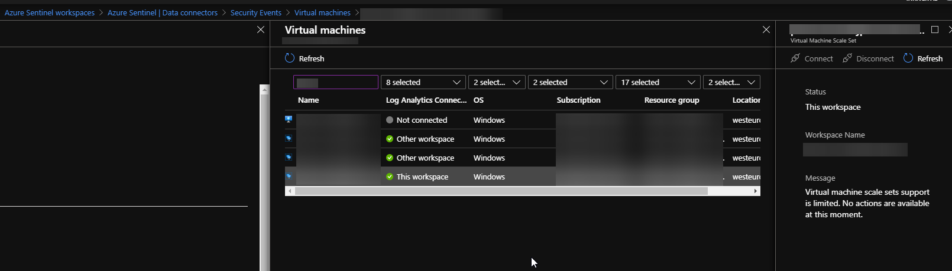Click the left blade scroll-up arrow
This screenshot has height=271, width=952.
(x=264, y=90)
